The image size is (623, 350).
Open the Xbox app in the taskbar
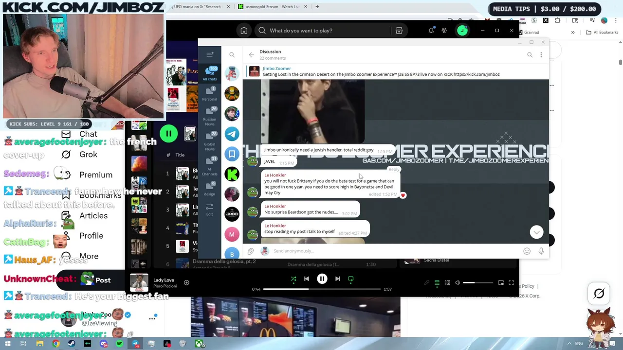coord(199,344)
